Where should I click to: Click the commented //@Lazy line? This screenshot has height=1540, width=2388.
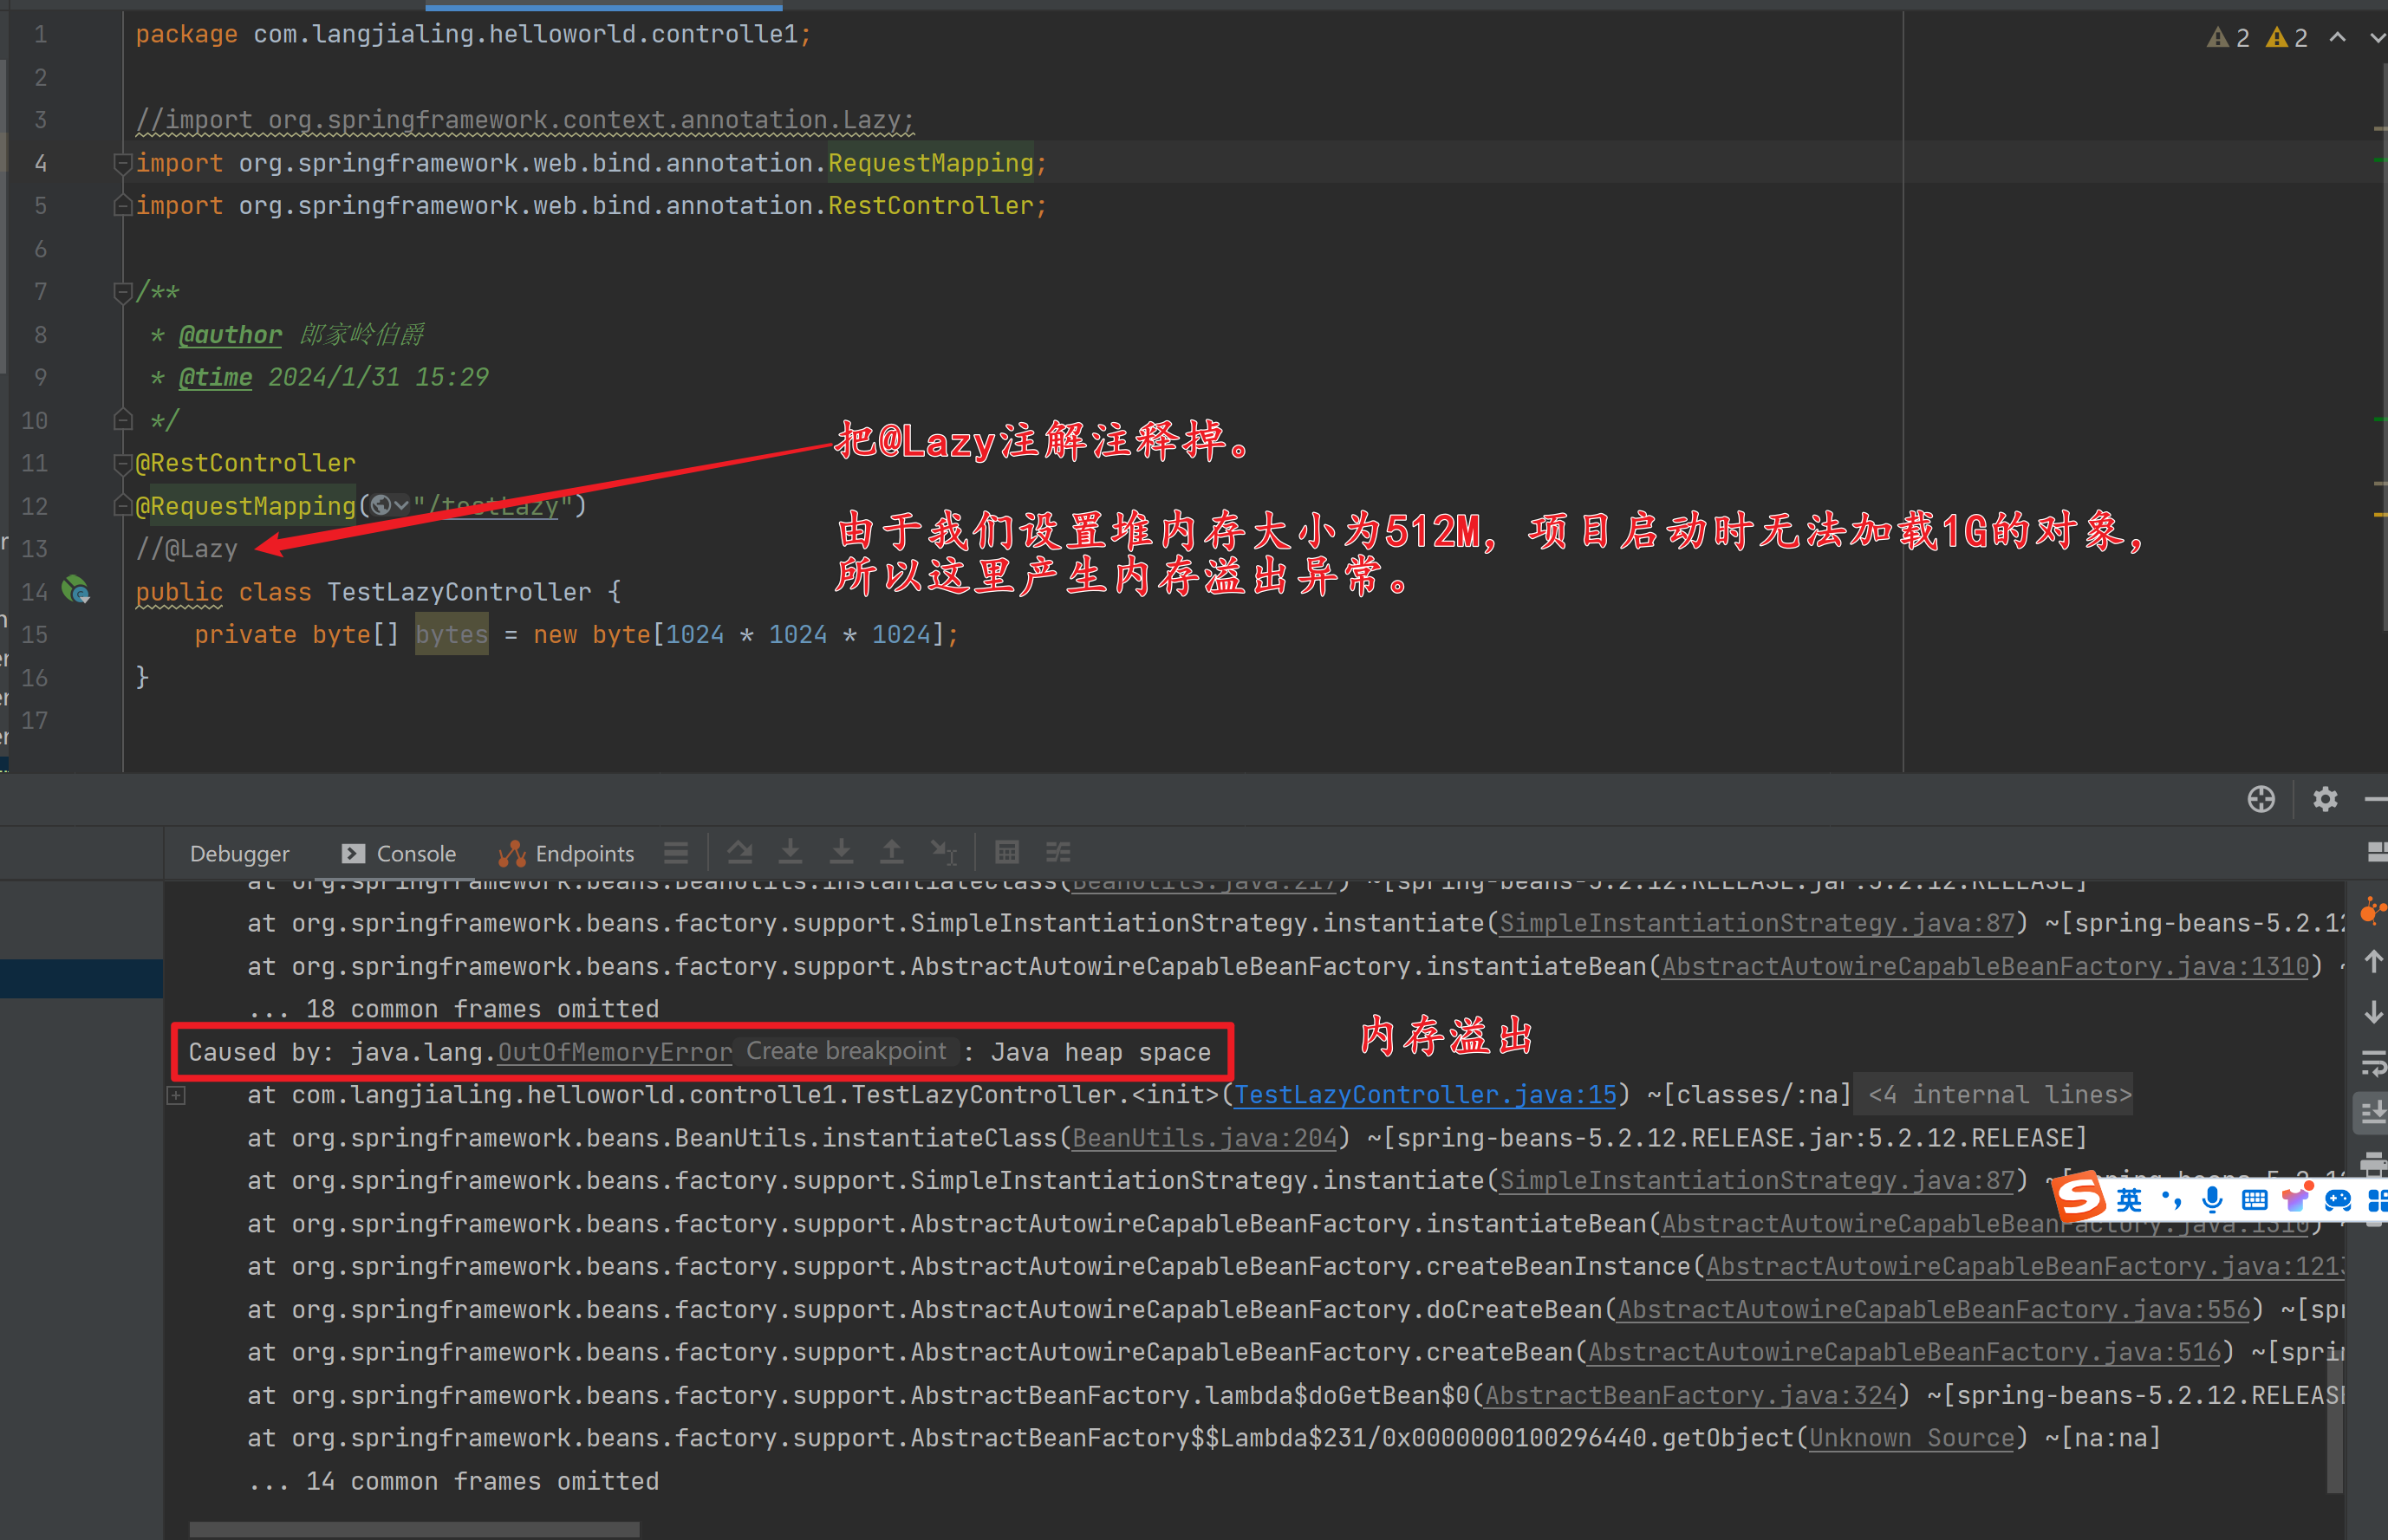pyautogui.click(x=187, y=549)
